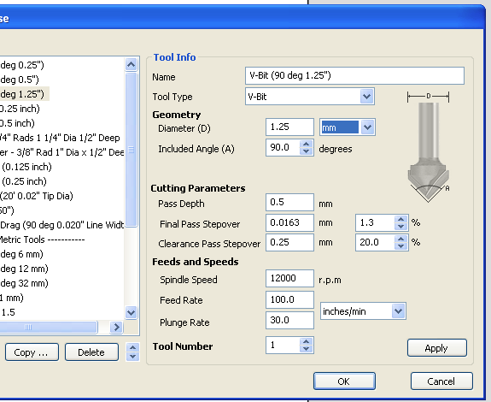Select tool list row '1.5'
Screen dimensions: 491x402
(9, 312)
